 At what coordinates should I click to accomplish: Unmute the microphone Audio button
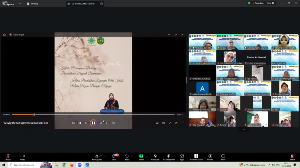tap(8, 156)
